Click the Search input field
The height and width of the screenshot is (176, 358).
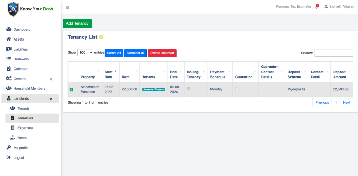(334, 53)
